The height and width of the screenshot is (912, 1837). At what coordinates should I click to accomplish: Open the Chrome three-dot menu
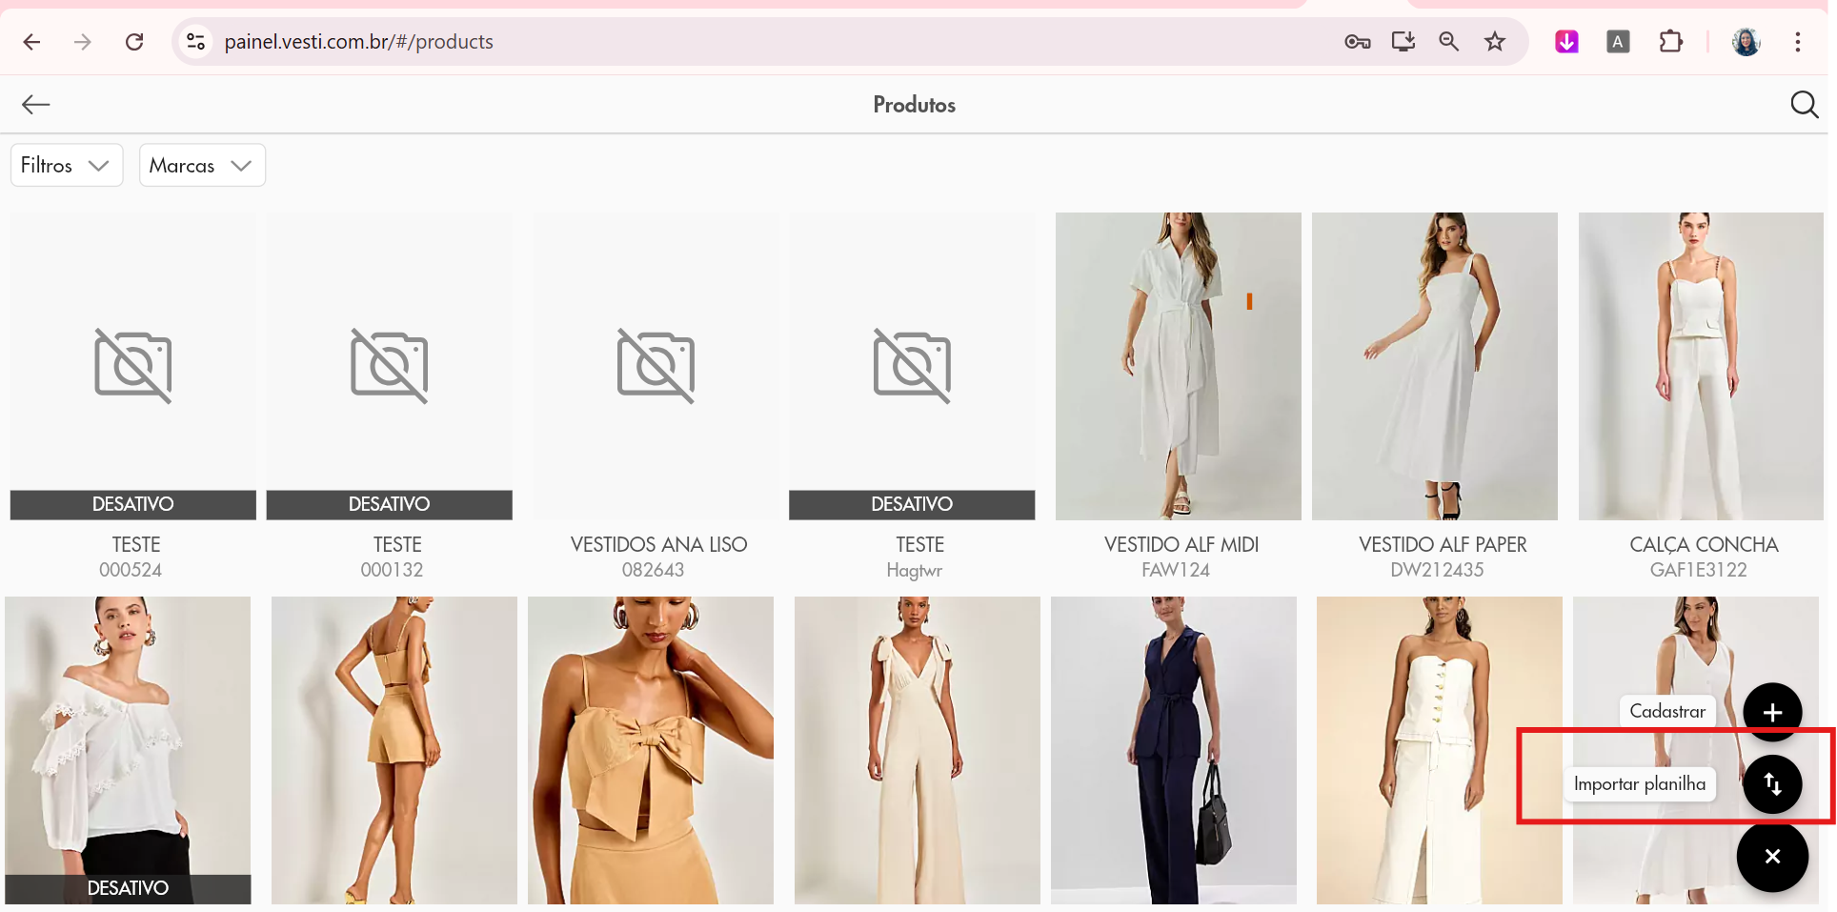pyautogui.click(x=1798, y=42)
